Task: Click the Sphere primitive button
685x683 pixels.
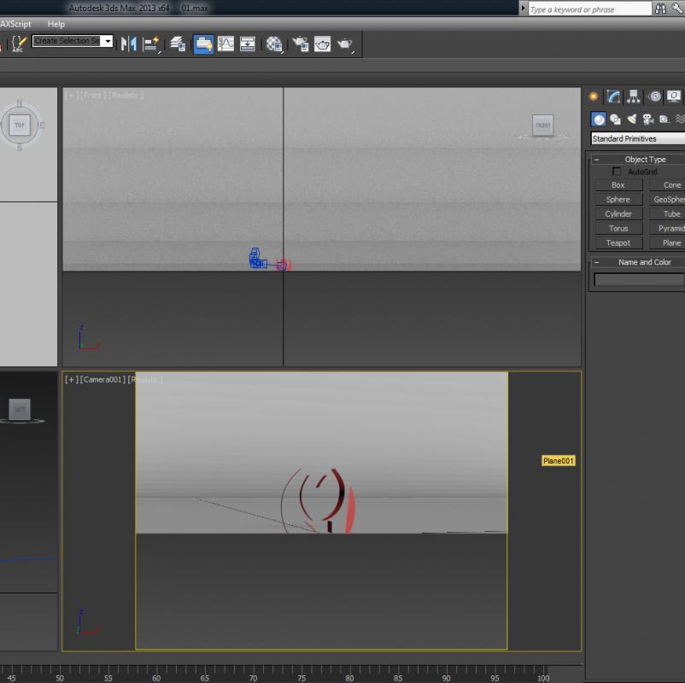Action: tap(618, 200)
